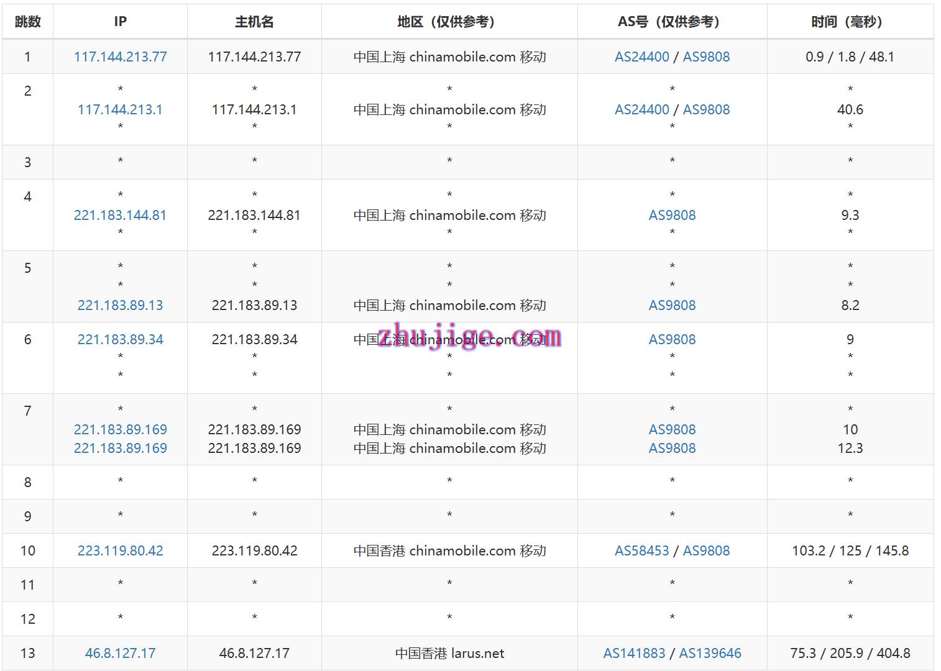Open the 223.119.80.42 IP link

click(x=120, y=550)
